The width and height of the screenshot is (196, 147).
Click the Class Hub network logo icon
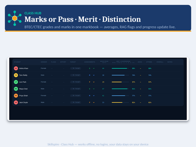point(15,18)
